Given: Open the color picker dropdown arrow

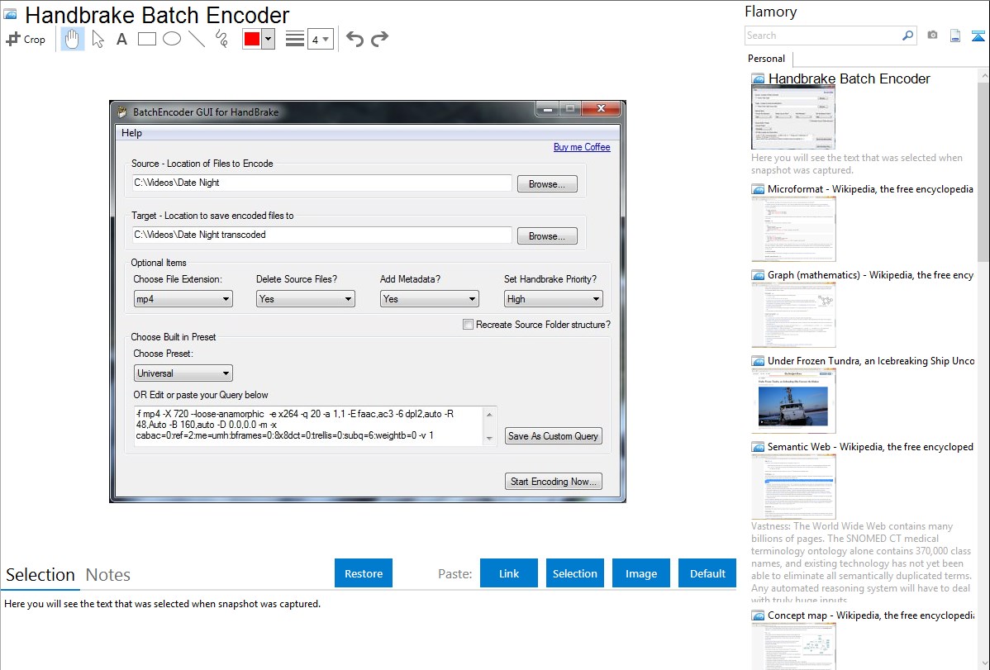Looking at the screenshot, I should 268,39.
